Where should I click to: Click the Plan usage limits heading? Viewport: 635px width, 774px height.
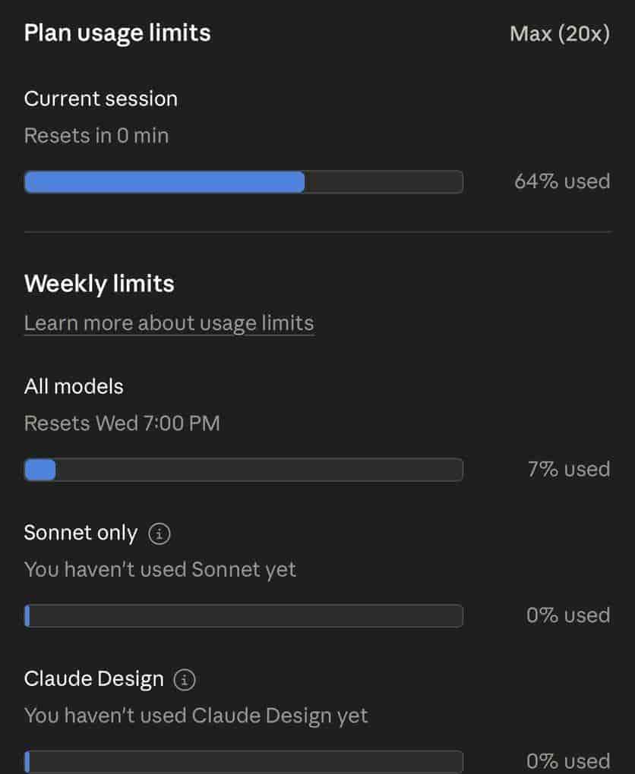pos(118,33)
